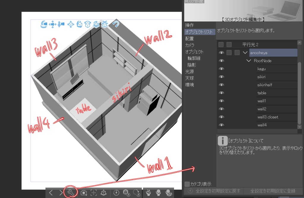Click the info icon beside [オブジェクト]について
The height and width of the screenshot is (198, 304).
point(223,141)
